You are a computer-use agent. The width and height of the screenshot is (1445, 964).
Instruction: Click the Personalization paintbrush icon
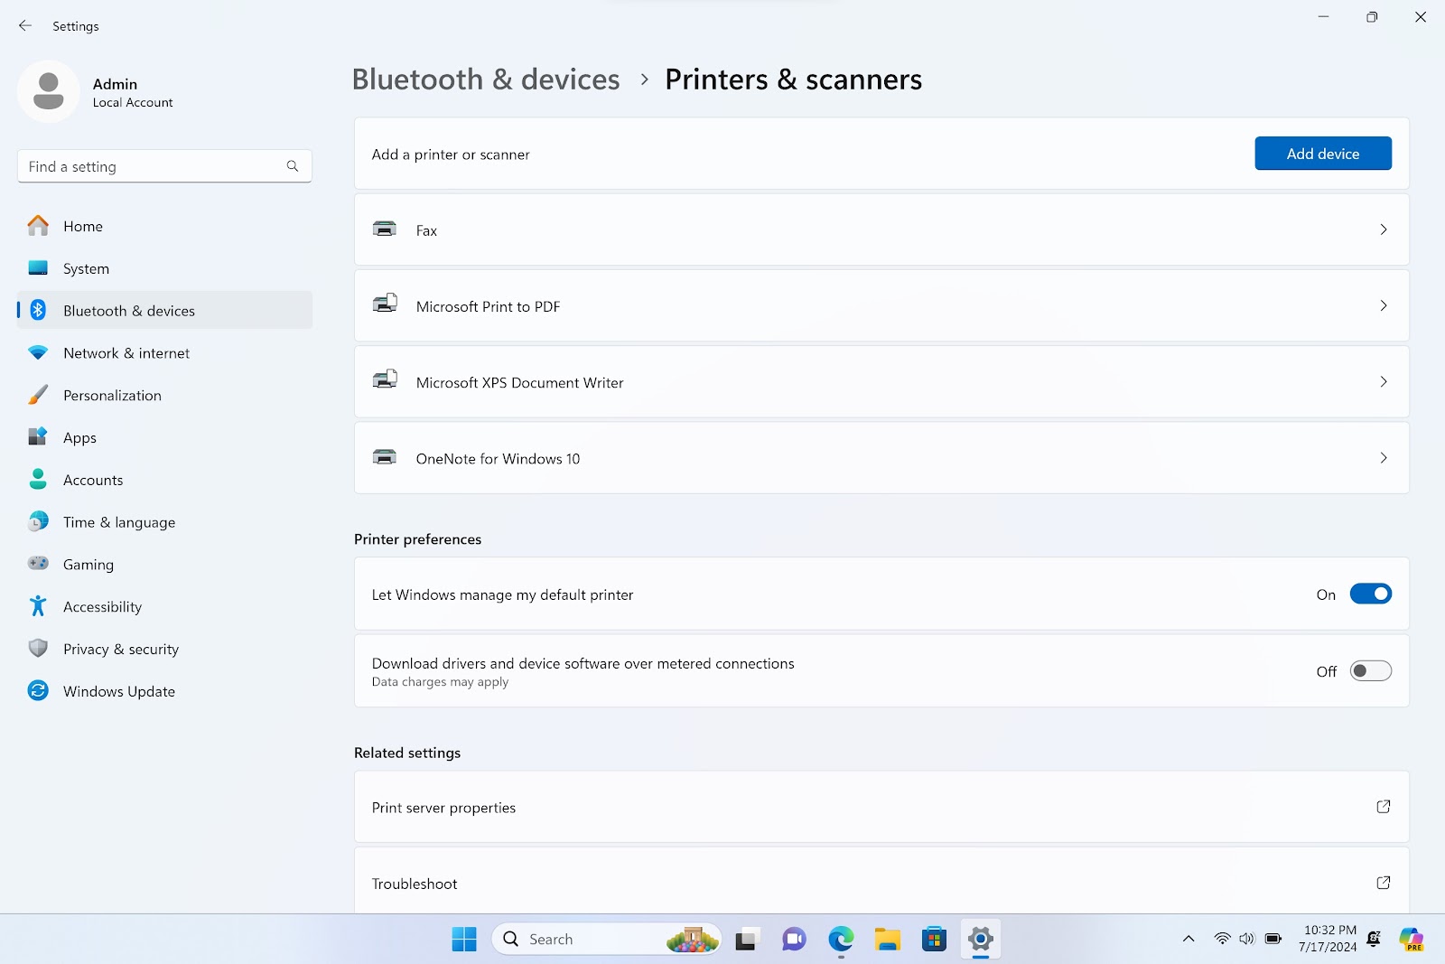tap(38, 395)
